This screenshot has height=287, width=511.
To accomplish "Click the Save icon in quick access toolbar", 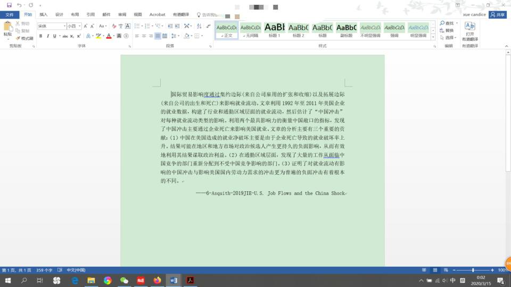I will [9, 5].
